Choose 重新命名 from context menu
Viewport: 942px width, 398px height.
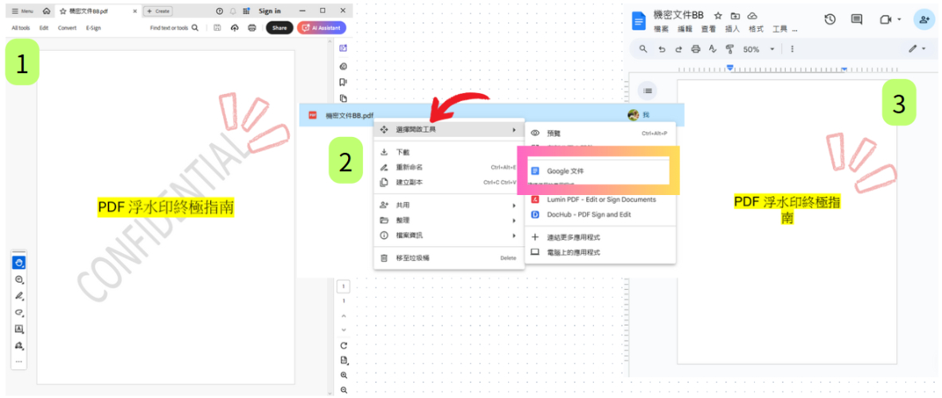[449, 167]
